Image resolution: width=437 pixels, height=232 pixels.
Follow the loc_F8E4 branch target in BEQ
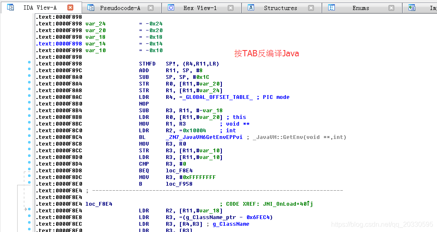click(x=179, y=171)
